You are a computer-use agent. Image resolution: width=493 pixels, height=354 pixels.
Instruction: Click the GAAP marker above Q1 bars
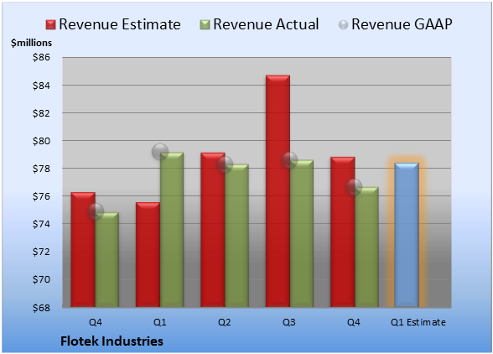point(160,152)
